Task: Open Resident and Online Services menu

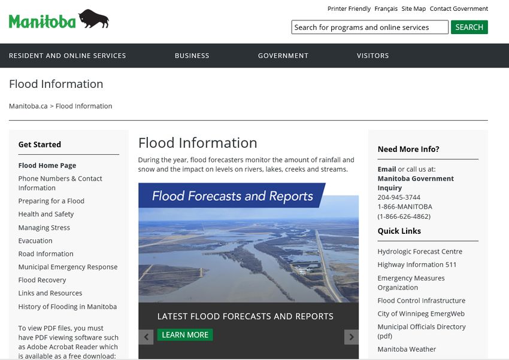Action: (67, 56)
